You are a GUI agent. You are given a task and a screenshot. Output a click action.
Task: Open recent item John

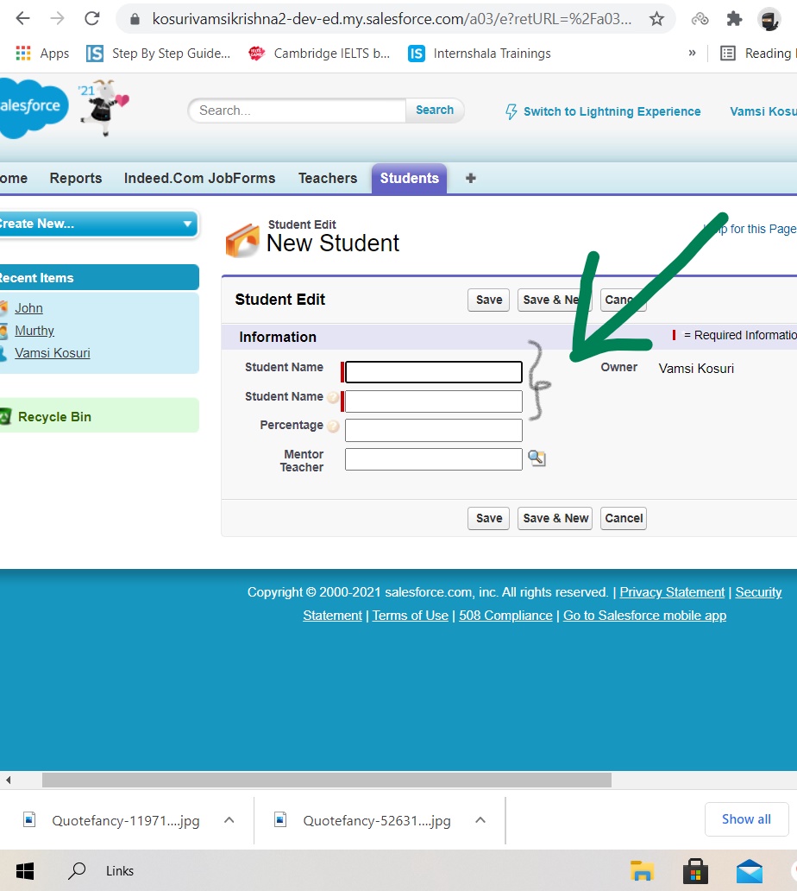29,308
